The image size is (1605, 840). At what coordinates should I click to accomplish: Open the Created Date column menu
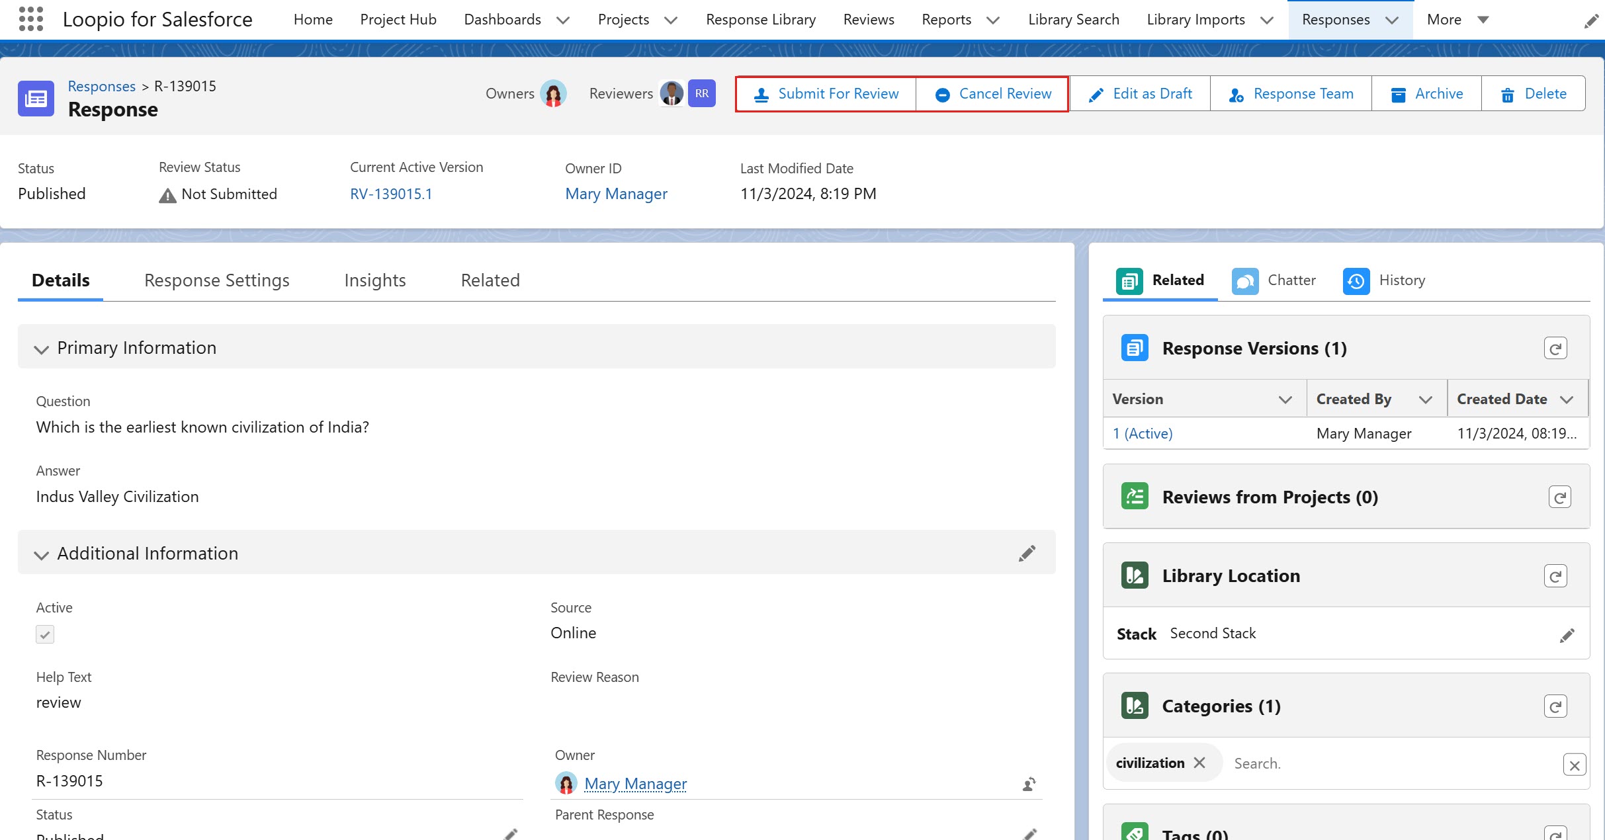(1566, 399)
